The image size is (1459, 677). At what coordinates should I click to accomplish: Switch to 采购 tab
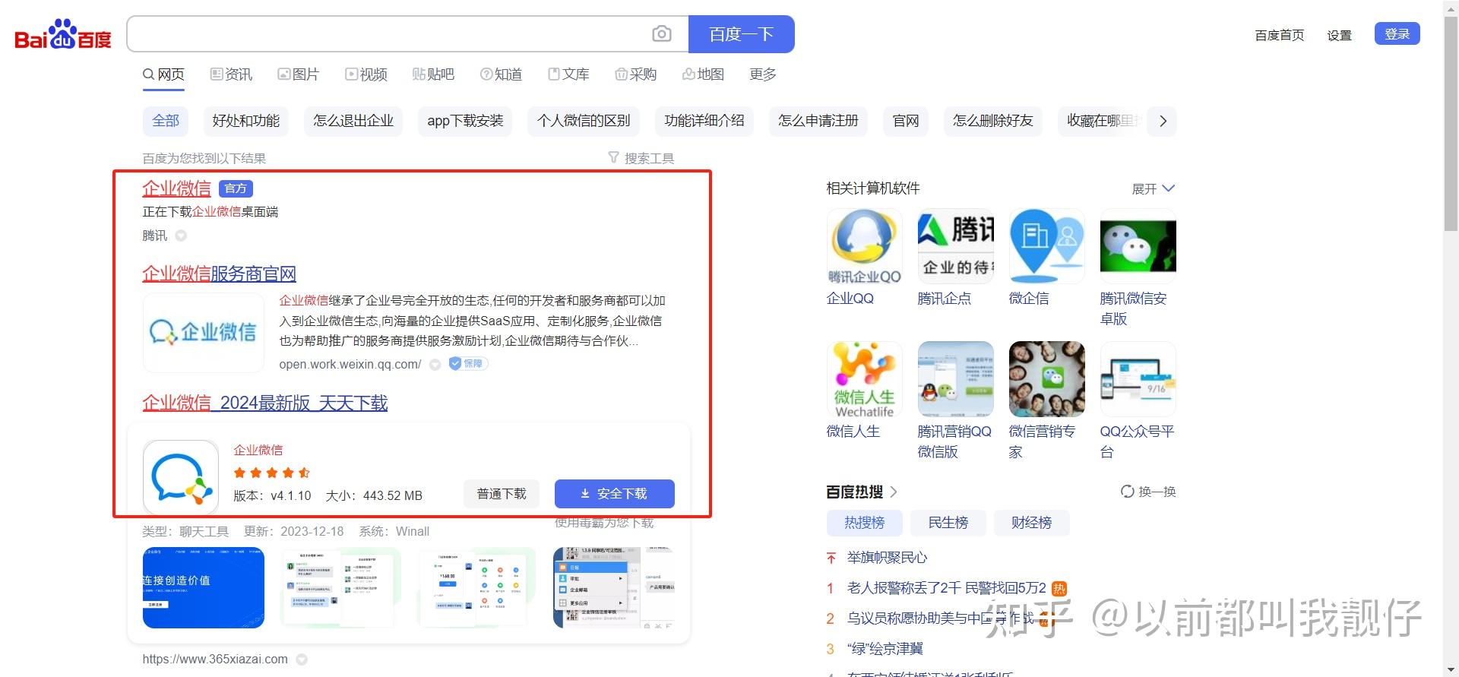(x=635, y=74)
